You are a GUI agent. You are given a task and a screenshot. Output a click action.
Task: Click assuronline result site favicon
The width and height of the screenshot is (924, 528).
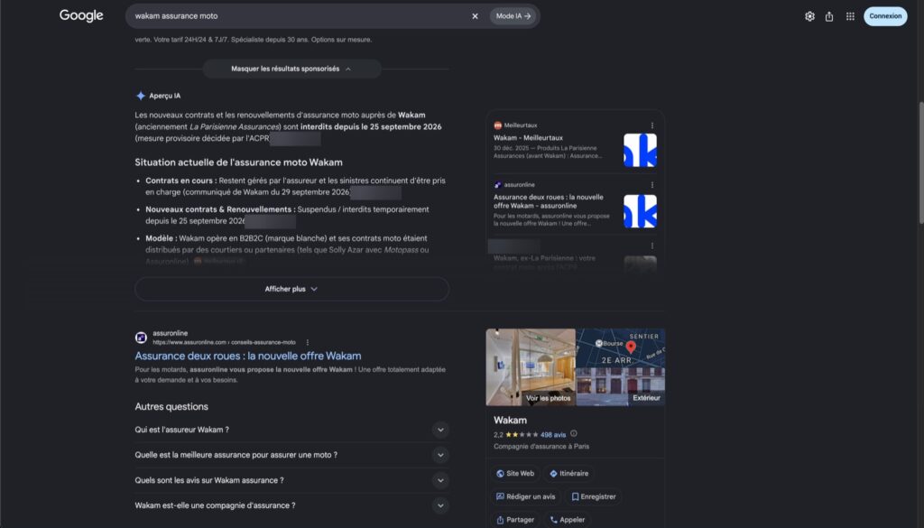pyautogui.click(x=141, y=338)
